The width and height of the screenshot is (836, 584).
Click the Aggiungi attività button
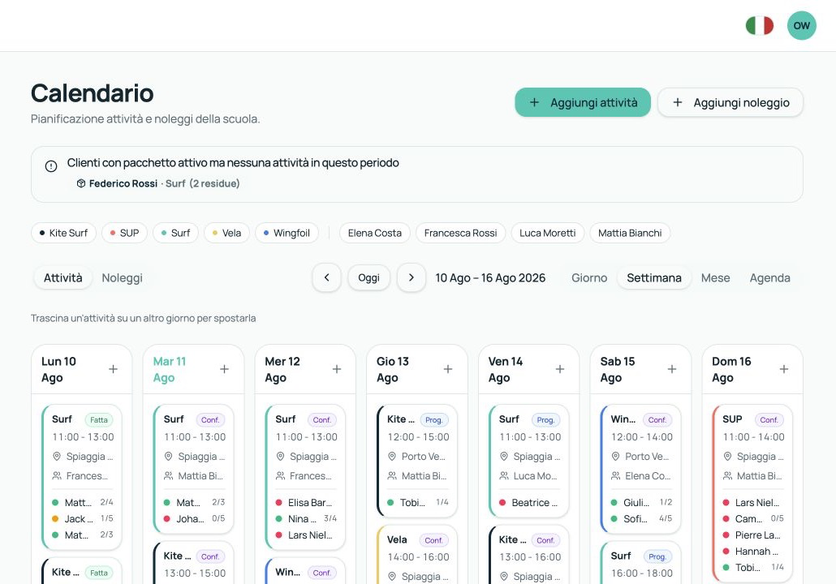coord(582,102)
